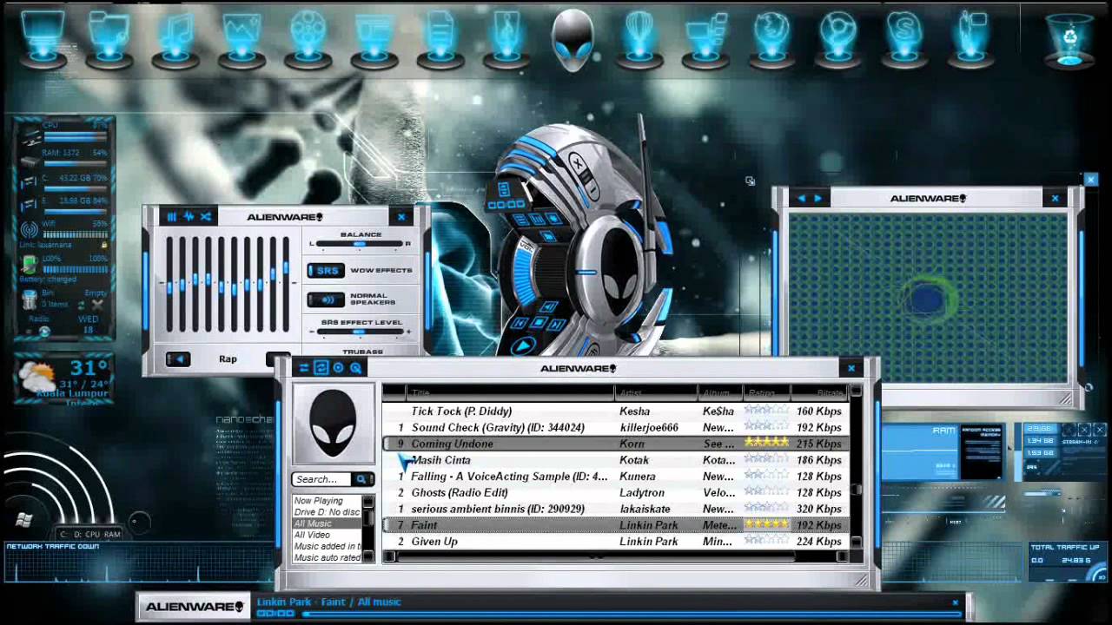Click the alien head icon in the dock

coord(573,39)
